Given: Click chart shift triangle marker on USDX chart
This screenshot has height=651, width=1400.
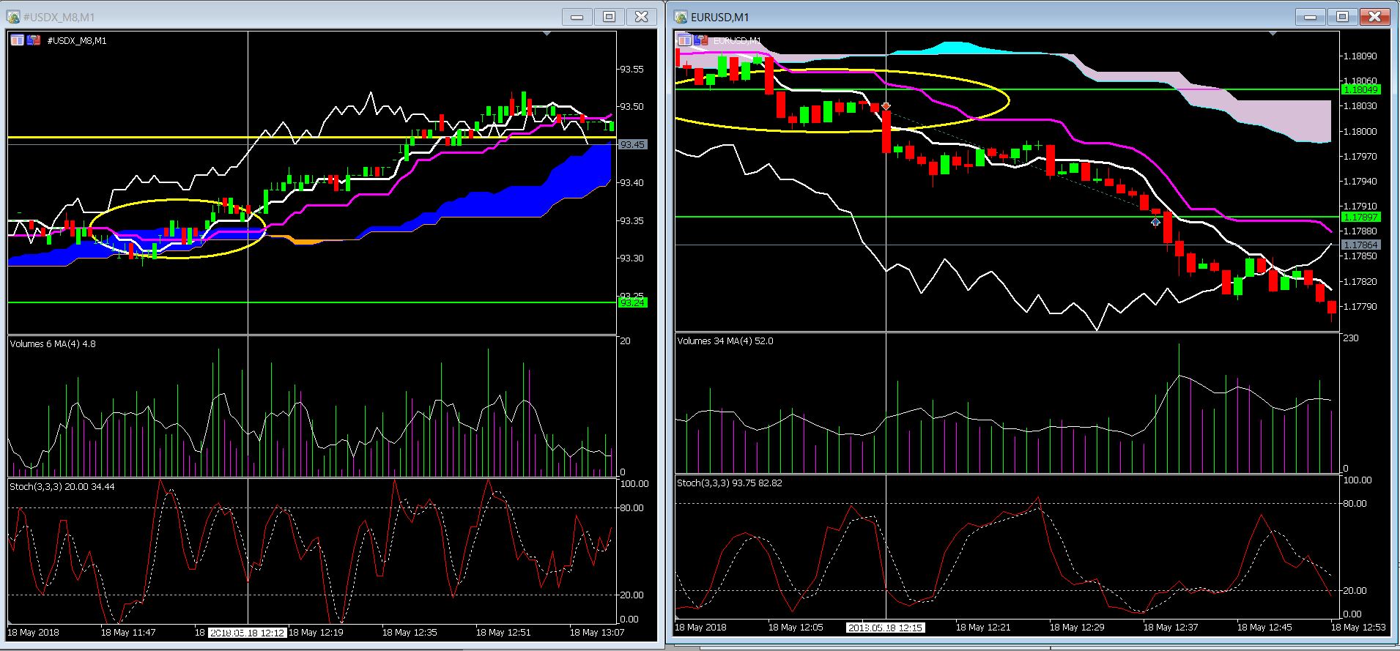Looking at the screenshot, I should pyautogui.click(x=547, y=34).
